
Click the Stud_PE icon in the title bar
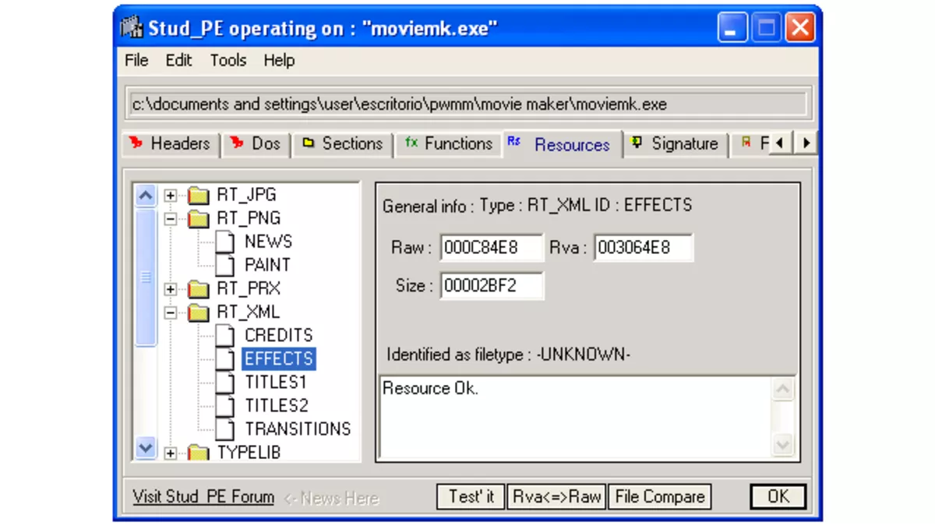[x=132, y=26]
